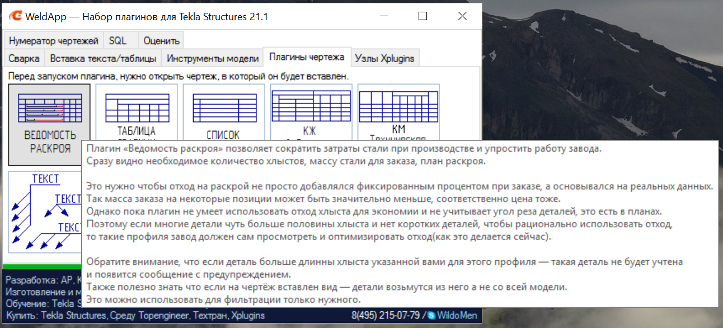The image size is (723, 328).
Task: Click the WeldApp logo in title bar
Action: (x=15, y=17)
